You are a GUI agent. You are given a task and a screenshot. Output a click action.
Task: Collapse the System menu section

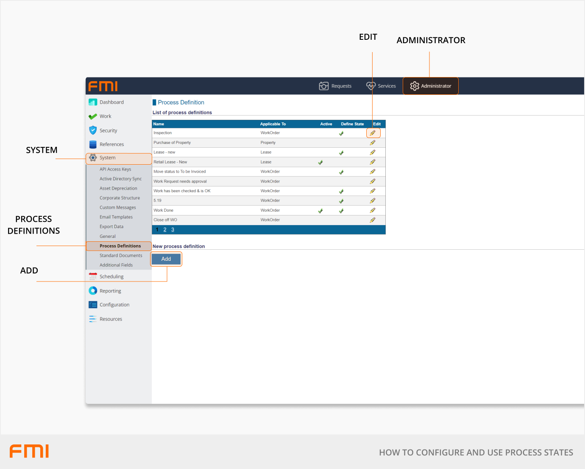point(107,158)
